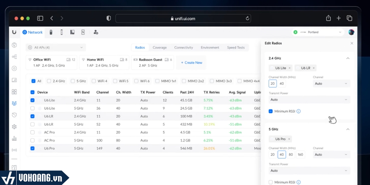The width and height of the screenshot is (370, 185).
Task: Switch to the Connectivity tab
Action: pos(184,47)
